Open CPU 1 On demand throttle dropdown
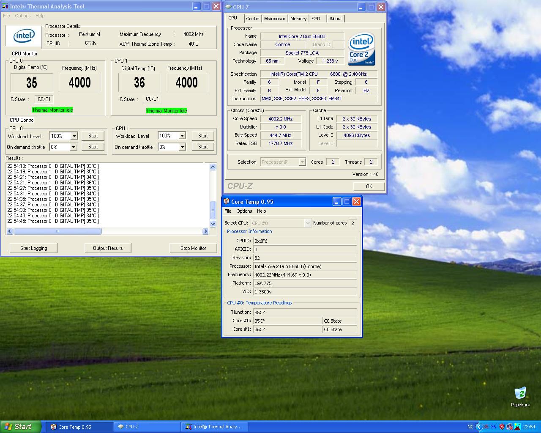 (x=182, y=147)
